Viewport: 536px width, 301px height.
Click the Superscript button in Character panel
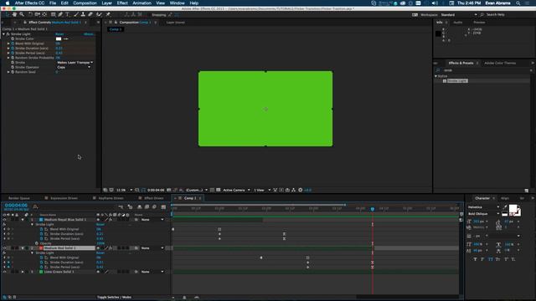(x=506, y=259)
